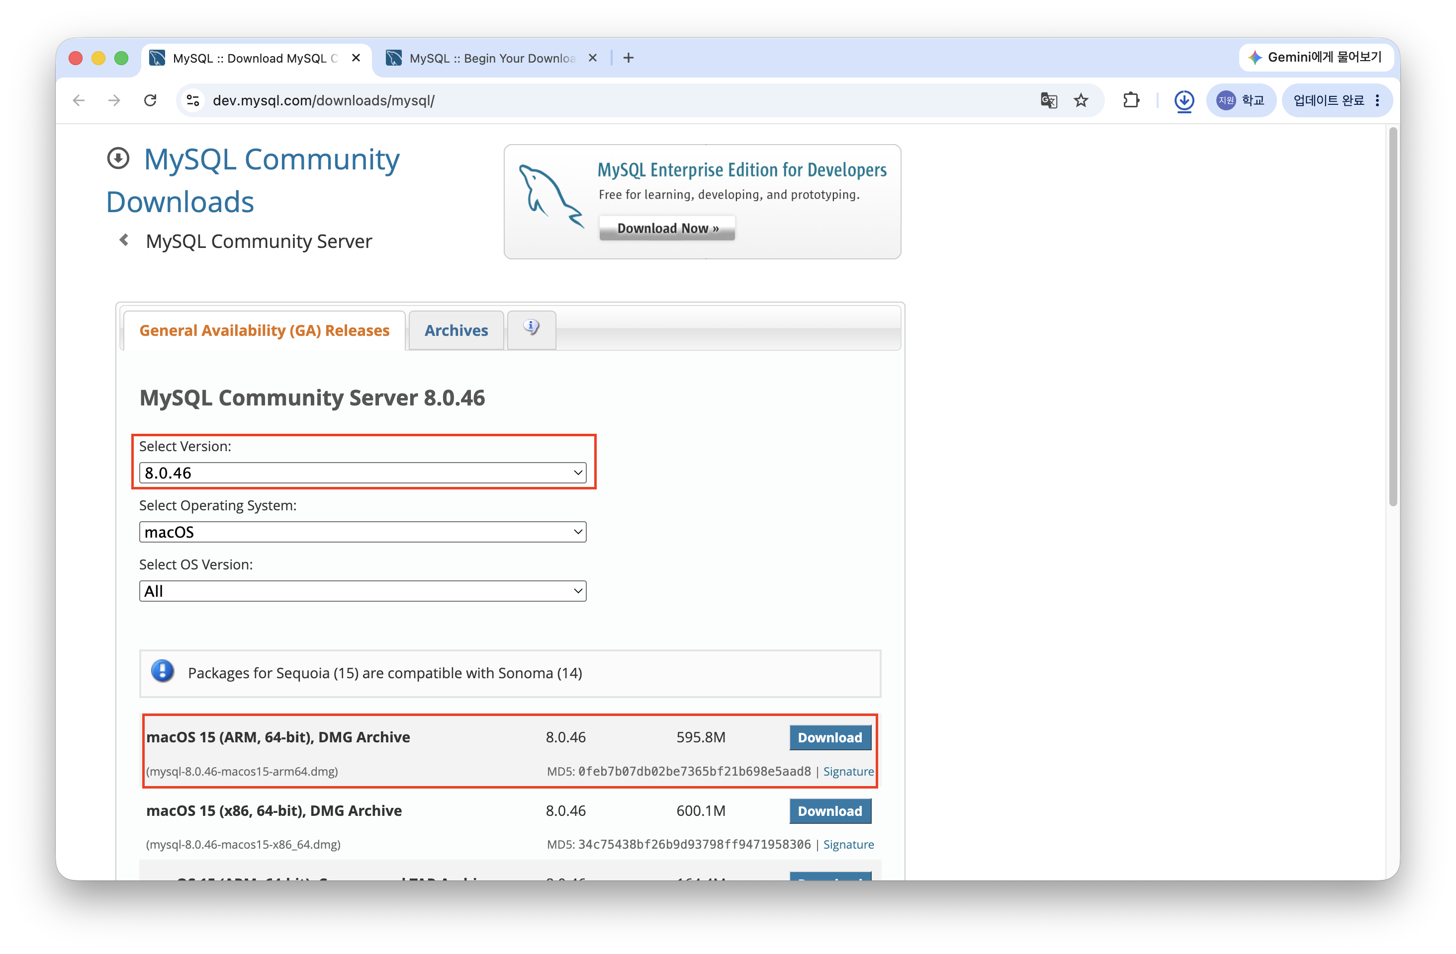Click the page vertical scrollbar

1393,317
